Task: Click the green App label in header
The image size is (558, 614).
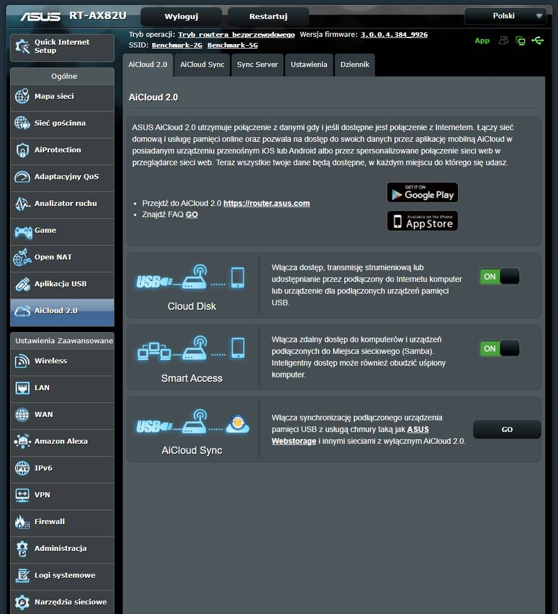Action: (x=482, y=41)
